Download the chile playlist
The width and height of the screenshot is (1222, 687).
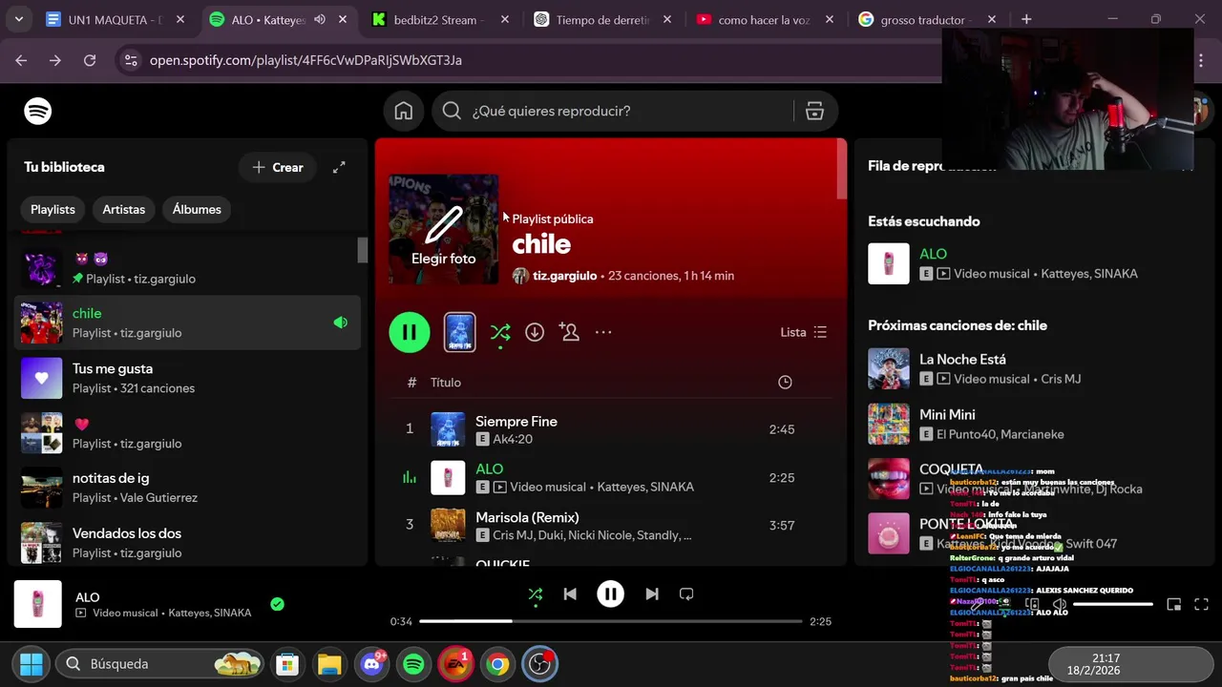tap(535, 332)
